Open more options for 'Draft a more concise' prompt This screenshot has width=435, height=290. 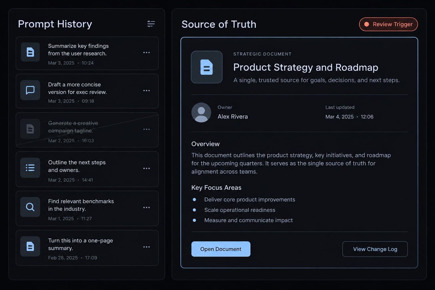coord(146,91)
